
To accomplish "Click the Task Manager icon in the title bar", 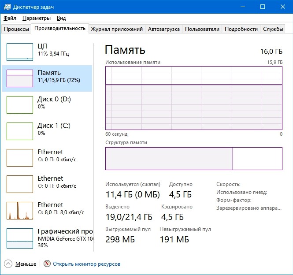I will point(7,7).
